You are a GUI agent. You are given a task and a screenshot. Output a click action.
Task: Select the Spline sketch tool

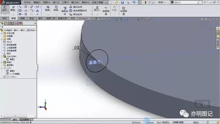[x=37, y=7]
